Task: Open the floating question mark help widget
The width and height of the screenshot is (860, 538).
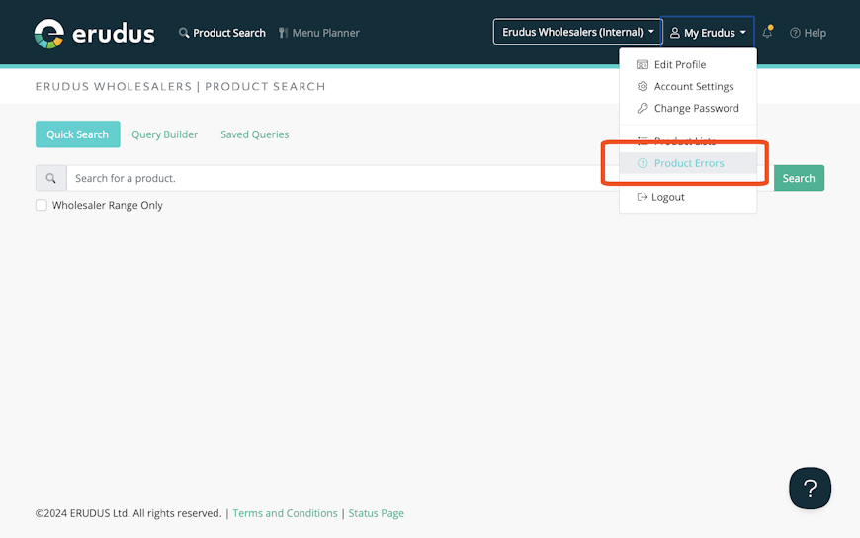Action: 811,488
